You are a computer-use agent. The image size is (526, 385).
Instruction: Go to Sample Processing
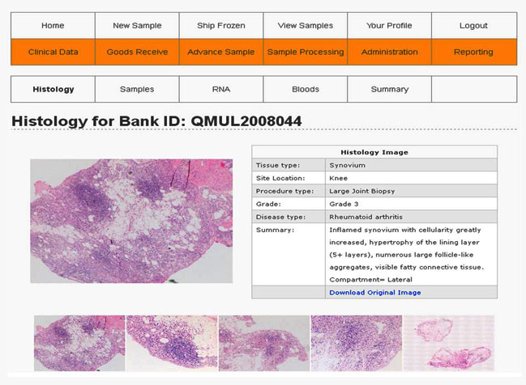(x=305, y=52)
